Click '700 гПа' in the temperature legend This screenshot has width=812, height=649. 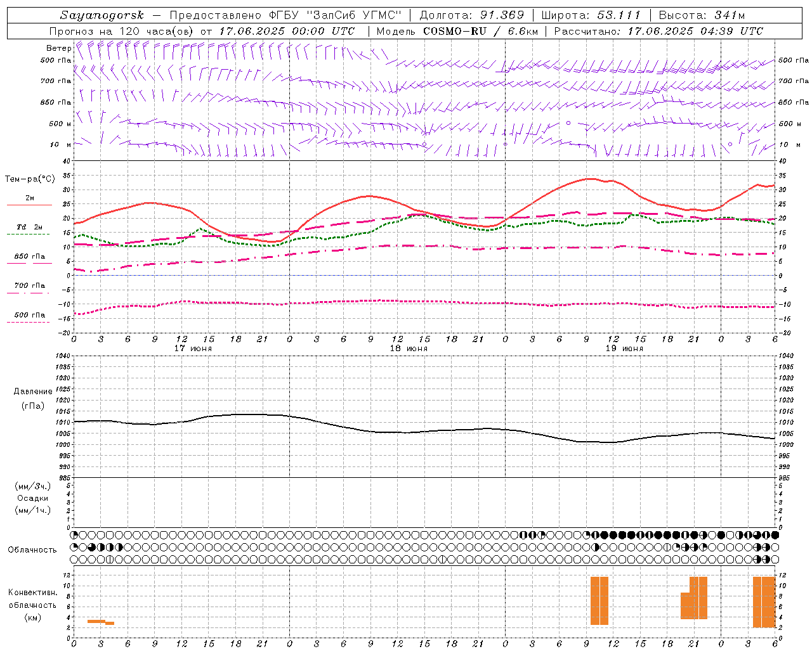(30, 286)
